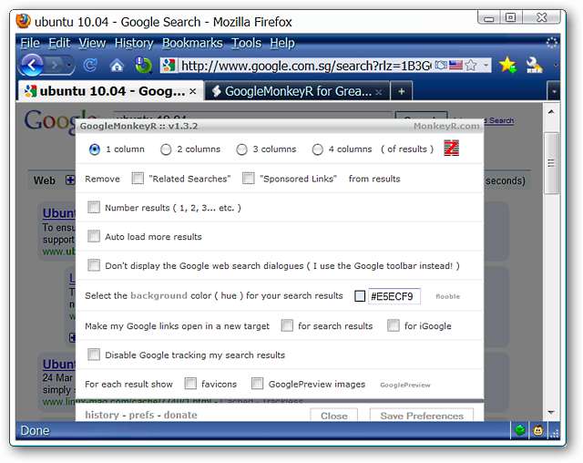Click the loading throbber icon
The height and width of the screenshot is (463, 583).
coord(551,43)
